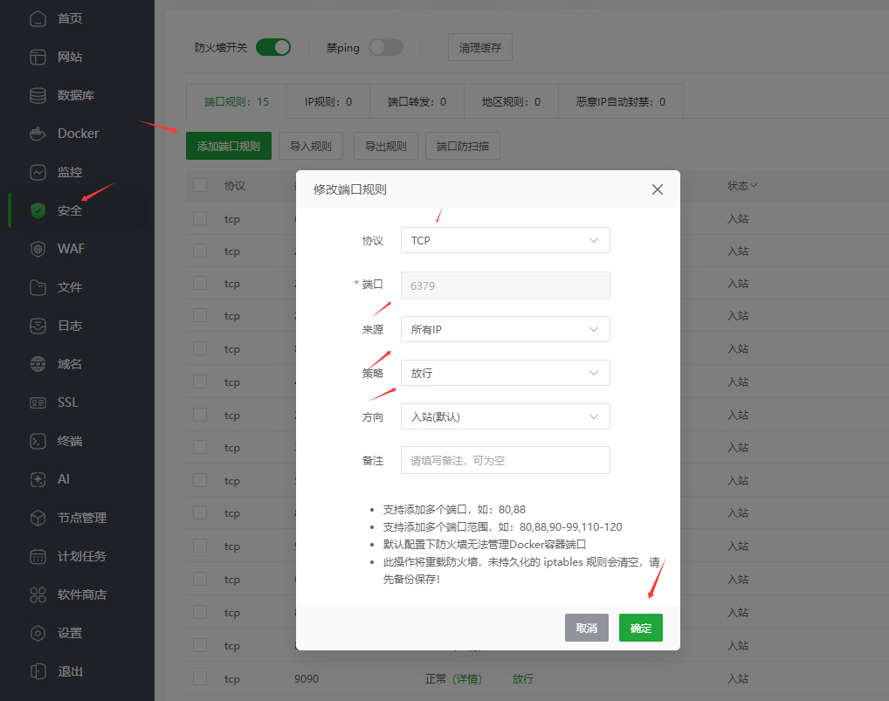Switch to the IP规则 tab
This screenshot has height=701, width=889.
point(328,101)
